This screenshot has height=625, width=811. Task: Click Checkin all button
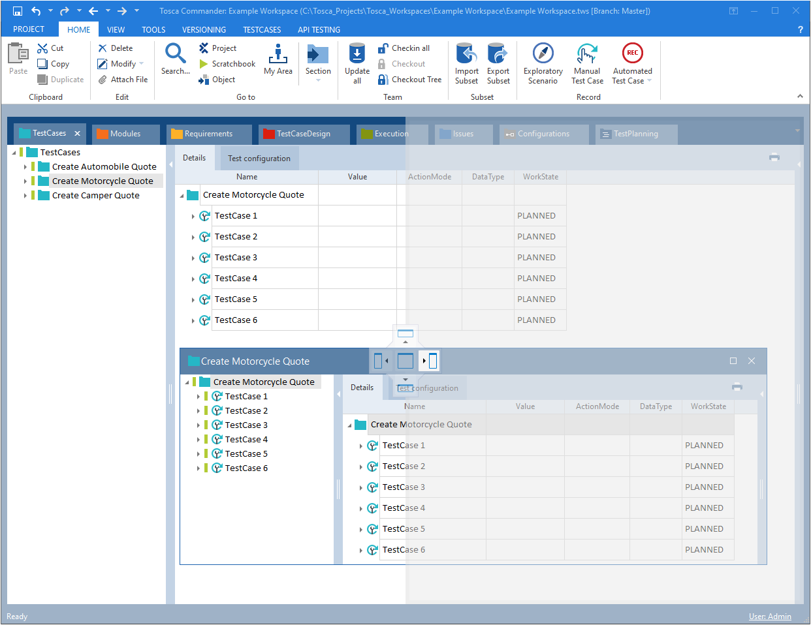coord(410,48)
